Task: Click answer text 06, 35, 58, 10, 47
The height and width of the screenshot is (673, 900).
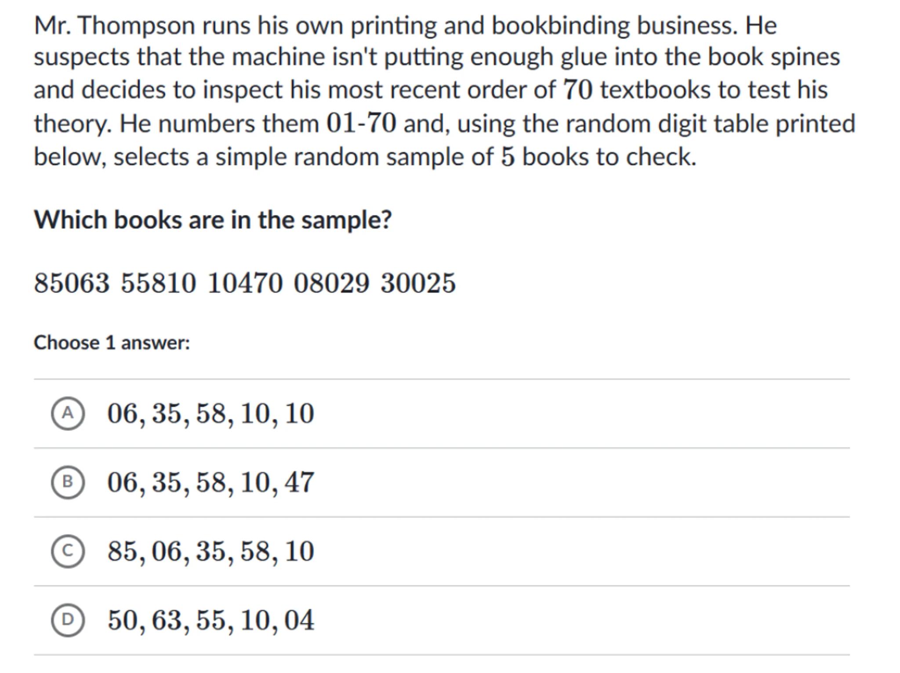Action: (x=210, y=482)
